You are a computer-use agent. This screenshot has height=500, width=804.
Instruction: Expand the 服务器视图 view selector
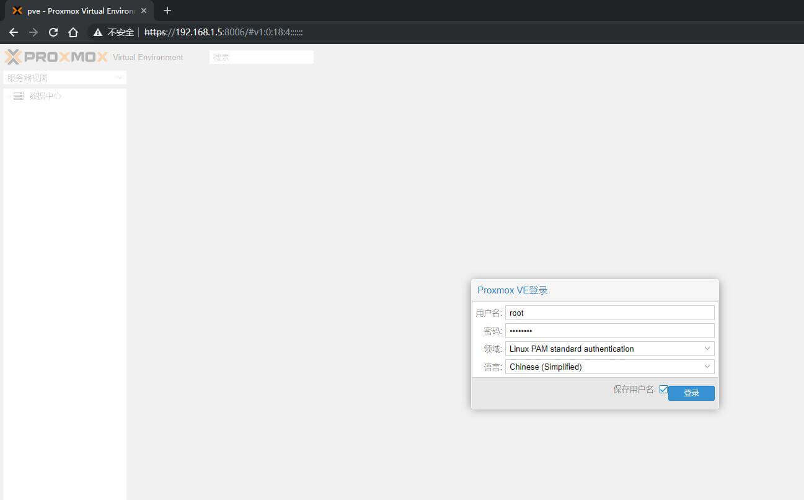[x=119, y=78]
